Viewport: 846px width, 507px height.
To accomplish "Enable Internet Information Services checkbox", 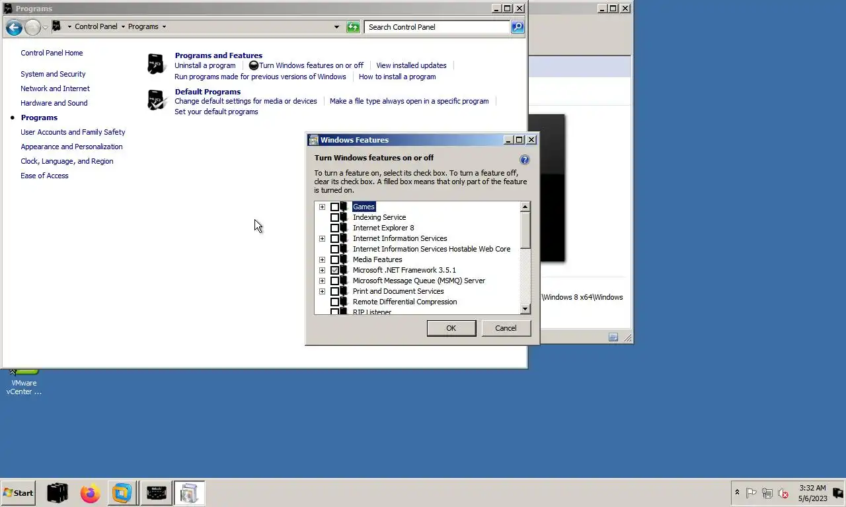I will coord(334,238).
